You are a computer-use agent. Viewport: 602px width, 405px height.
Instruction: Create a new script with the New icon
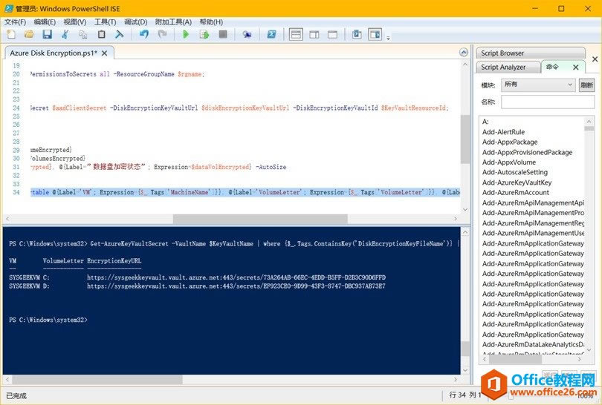click(11, 34)
